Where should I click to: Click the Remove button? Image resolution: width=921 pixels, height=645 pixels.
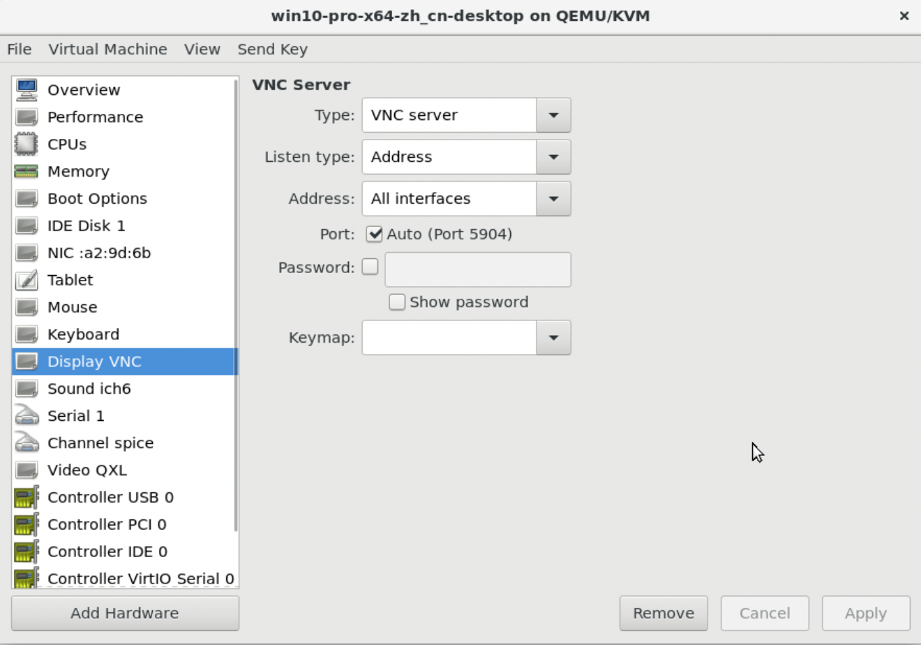coord(664,613)
